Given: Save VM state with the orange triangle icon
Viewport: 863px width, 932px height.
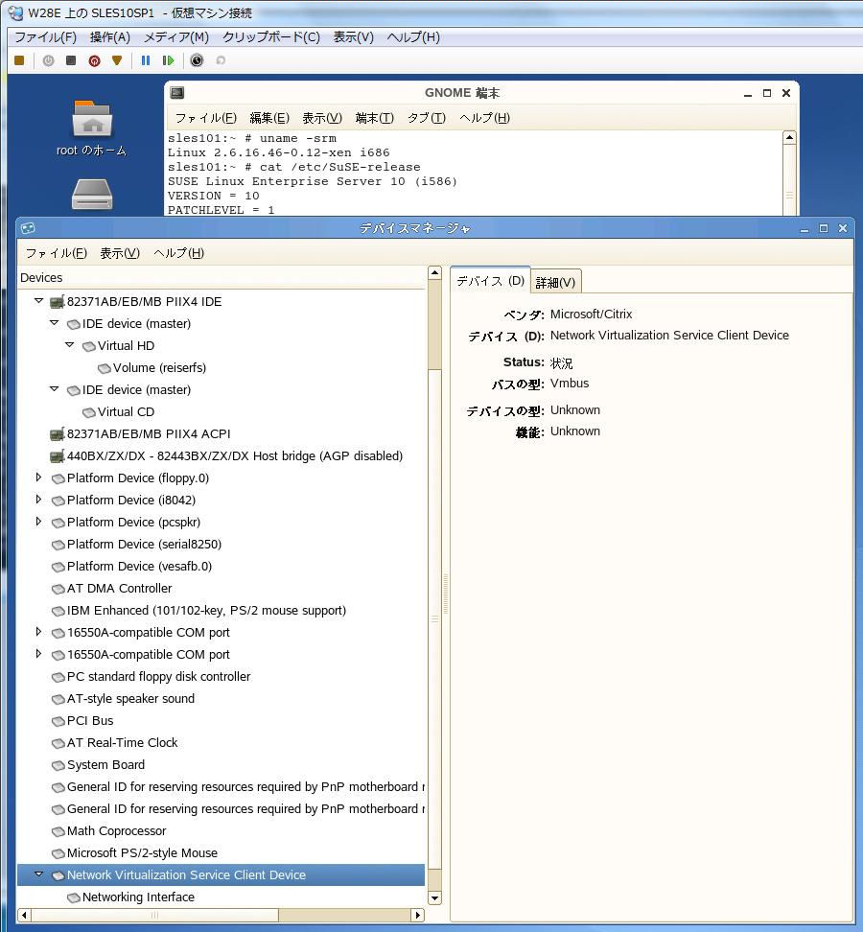Looking at the screenshot, I should pyautogui.click(x=117, y=60).
